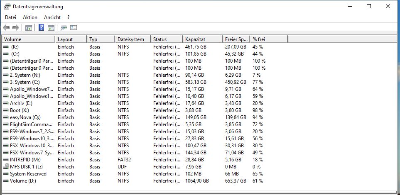
Task: Click the blue Help question mark icon
Action: coord(42,28)
